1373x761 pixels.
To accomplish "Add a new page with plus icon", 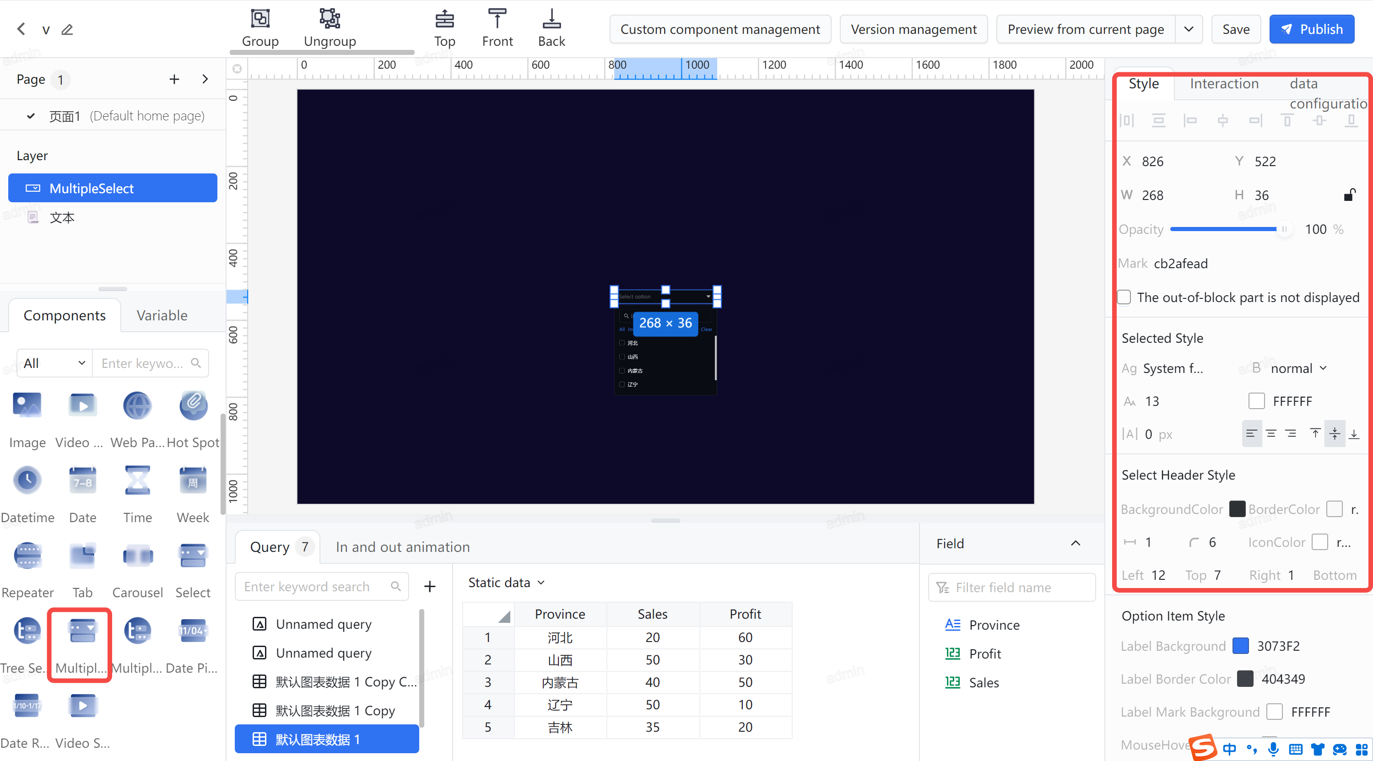I will click(x=174, y=80).
